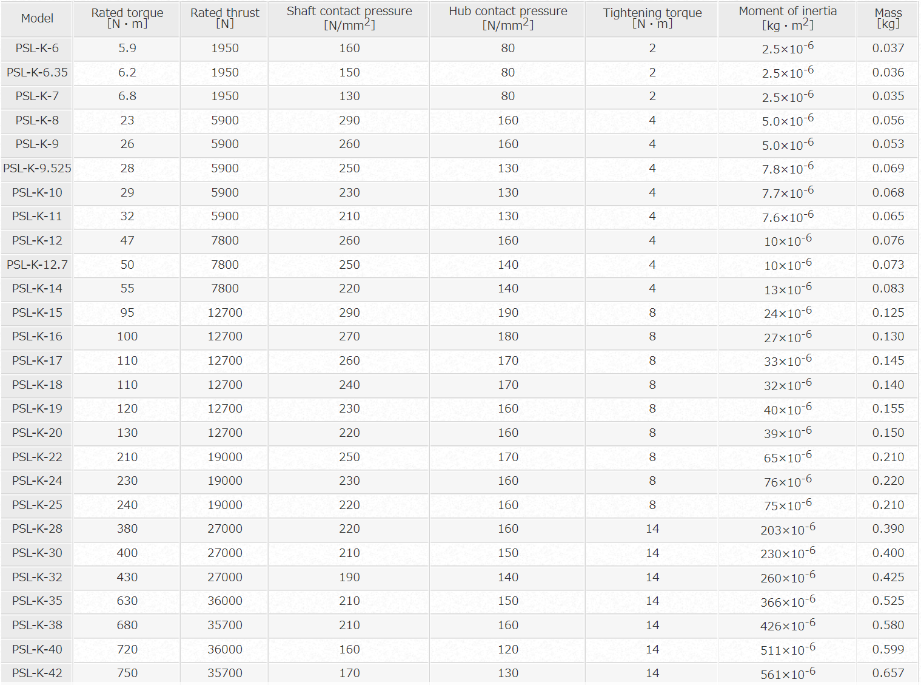The height and width of the screenshot is (685, 921).
Task: Click mass value 0.599
Action: [888, 650]
